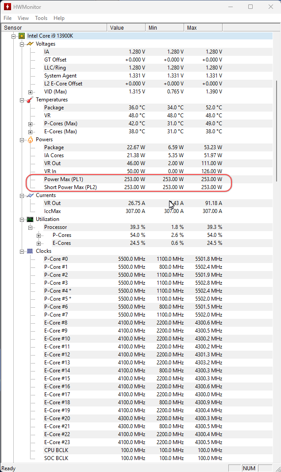Viewport: 281px width, 472px height.
Task: Select the VR temperature row
Action: pos(158,116)
